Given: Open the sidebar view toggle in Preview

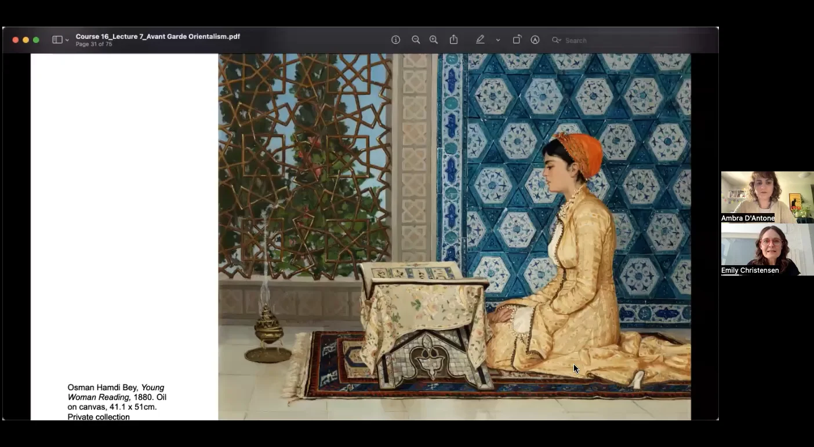Looking at the screenshot, I should [57, 40].
